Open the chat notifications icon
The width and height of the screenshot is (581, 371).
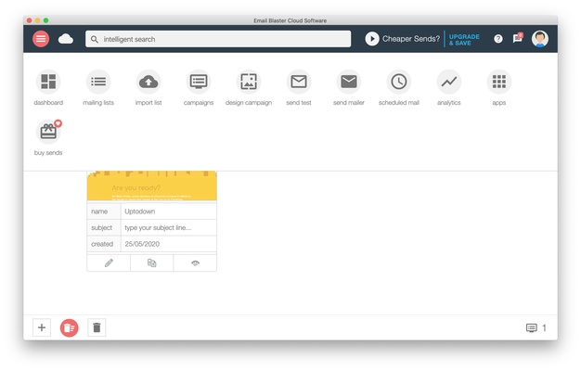(x=518, y=38)
